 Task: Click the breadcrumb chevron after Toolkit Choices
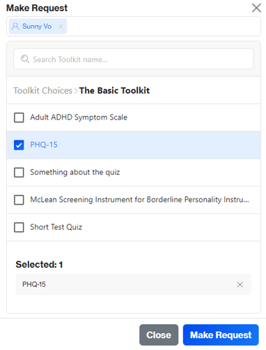[76, 91]
